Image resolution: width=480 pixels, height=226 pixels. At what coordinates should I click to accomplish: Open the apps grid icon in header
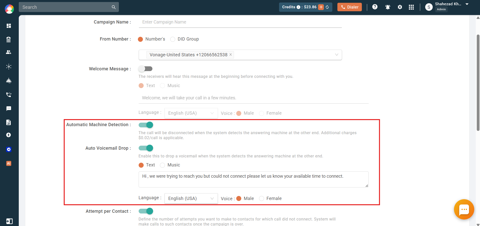(x=411, y=7)
